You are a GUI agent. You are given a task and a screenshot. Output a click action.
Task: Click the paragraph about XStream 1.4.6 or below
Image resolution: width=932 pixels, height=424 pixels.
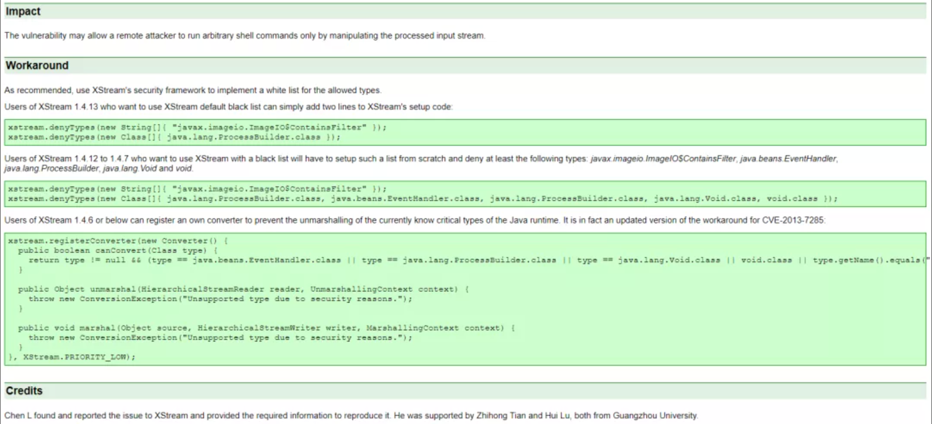(x=415, y=220)
